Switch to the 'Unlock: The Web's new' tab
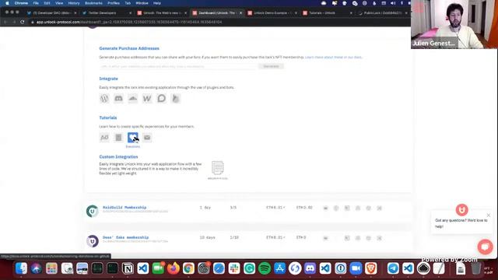This screenshot has width=498, height=280. pyautogui.click(x=162, y=13)
